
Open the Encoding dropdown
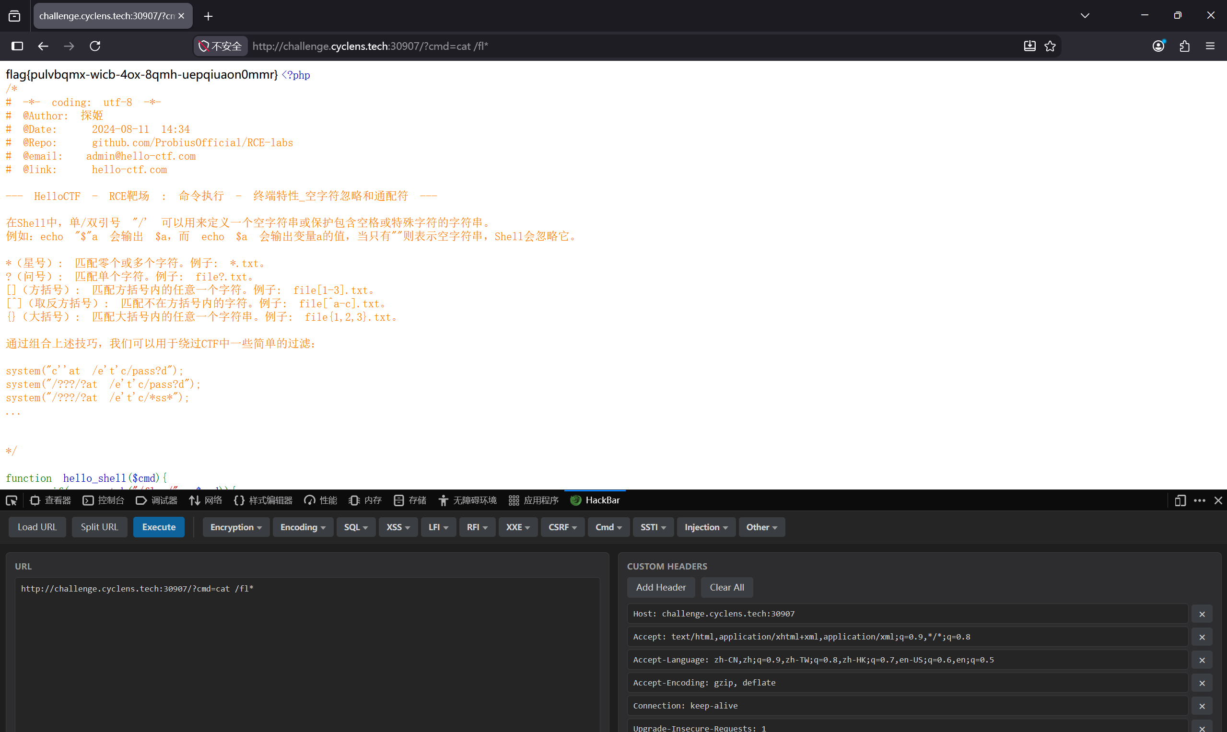click(303, 527)
